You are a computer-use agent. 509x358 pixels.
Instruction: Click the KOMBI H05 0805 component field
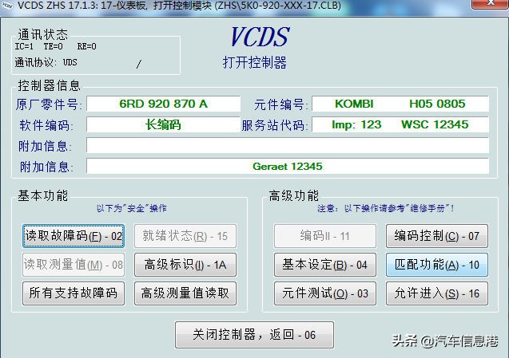(400, 104)
